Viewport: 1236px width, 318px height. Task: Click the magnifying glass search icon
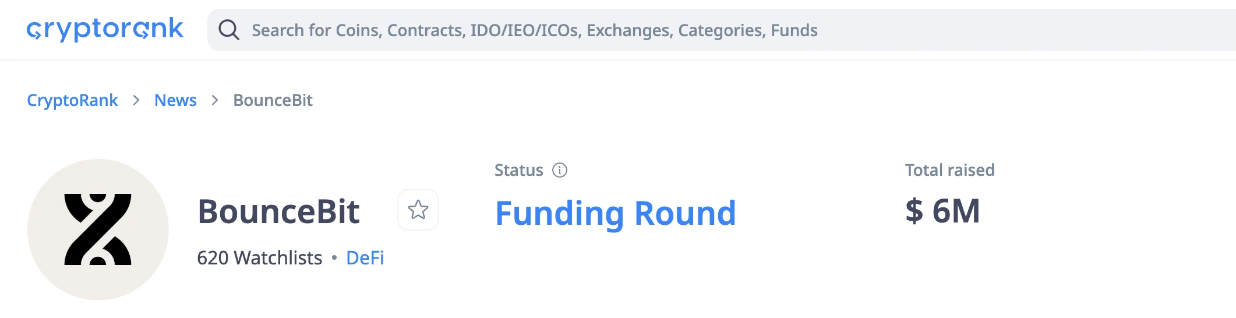pyautogui.click(x=228, y=30)
